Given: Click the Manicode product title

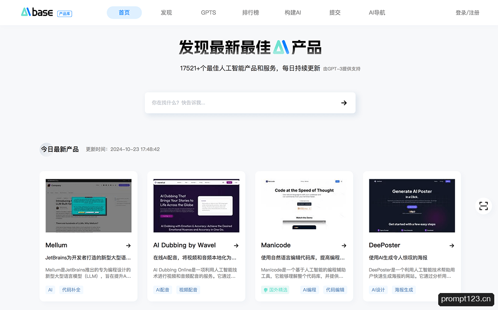Looking at the screenshot, I should tap(276, 245).
